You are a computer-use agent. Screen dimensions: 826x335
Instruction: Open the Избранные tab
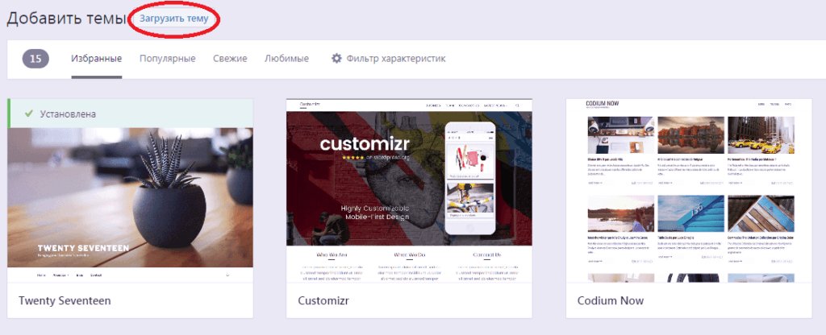tap(97, 58)
